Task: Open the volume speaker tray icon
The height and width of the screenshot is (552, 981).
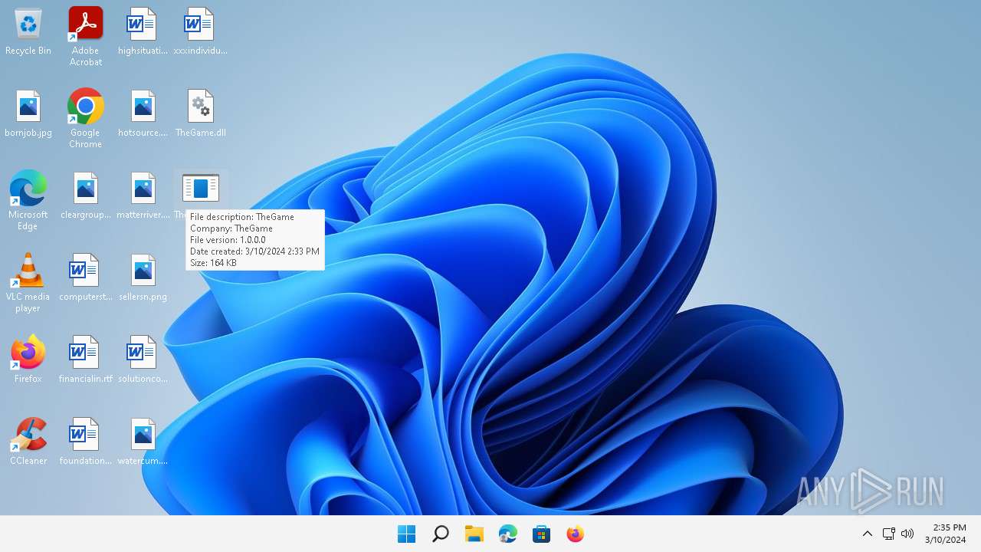Action: (907, 534)
